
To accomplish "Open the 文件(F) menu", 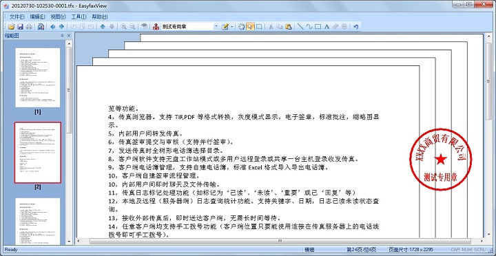I will [x=17, y=17].
